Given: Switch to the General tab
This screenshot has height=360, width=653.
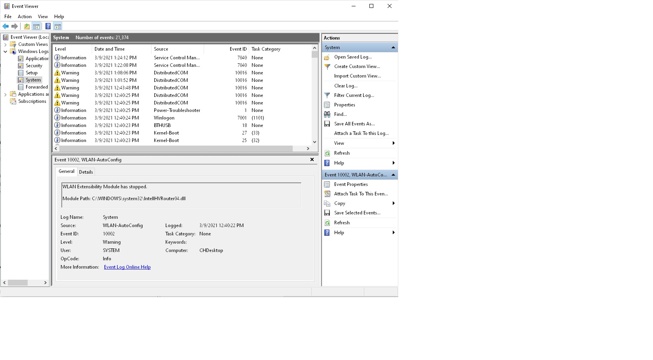Looking at the screenshot, I should (x=66, y=171).
